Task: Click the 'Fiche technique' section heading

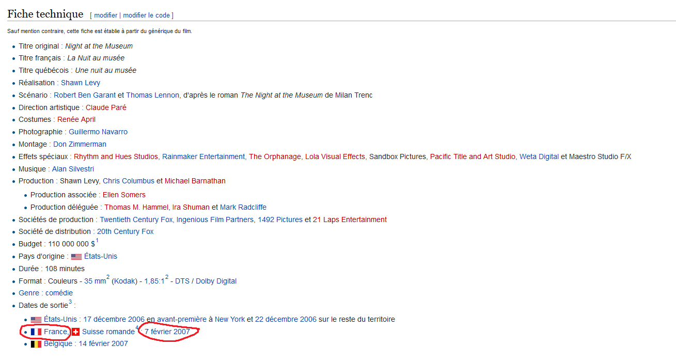Action: pos(45,14)
